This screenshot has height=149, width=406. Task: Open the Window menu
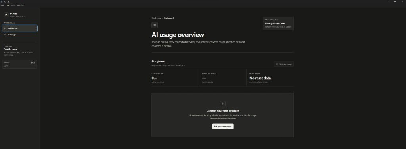click(x=21, y=6)
